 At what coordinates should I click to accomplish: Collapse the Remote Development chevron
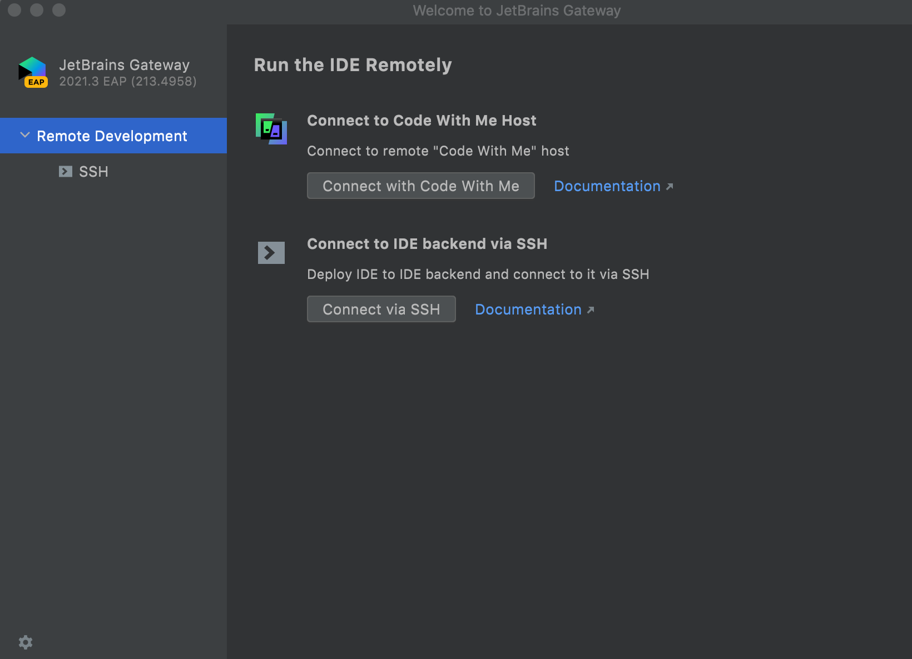pyautogui.click(x=24, y=136)
